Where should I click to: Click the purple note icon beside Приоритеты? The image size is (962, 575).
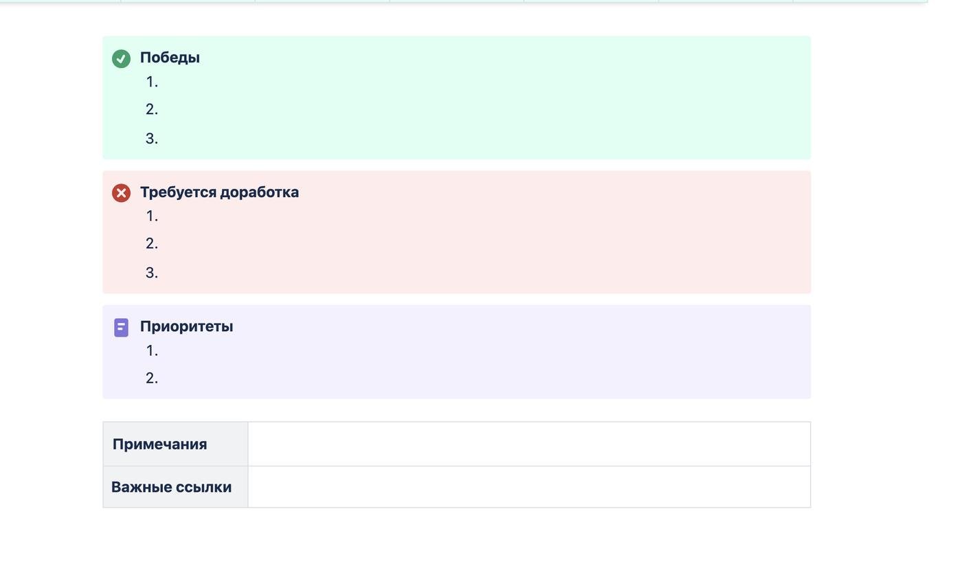(121, 328)
